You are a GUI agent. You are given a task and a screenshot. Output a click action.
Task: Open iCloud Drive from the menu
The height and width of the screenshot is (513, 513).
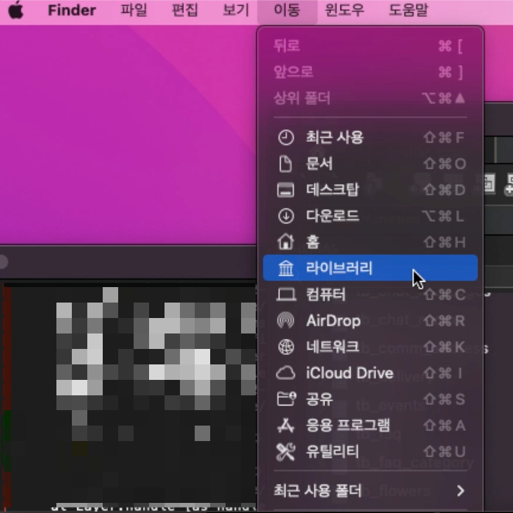[x=371, y=373]
